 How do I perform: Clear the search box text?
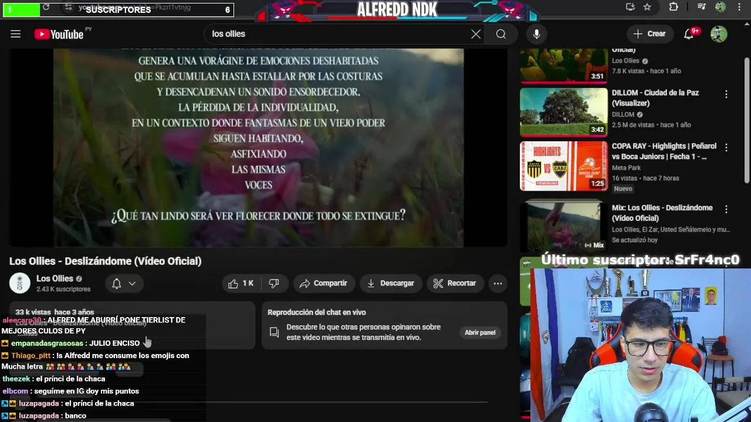pyautogui.click(x=476, y=34)
